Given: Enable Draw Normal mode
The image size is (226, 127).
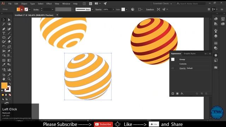Looking at the screenshot, I should 3,99.
